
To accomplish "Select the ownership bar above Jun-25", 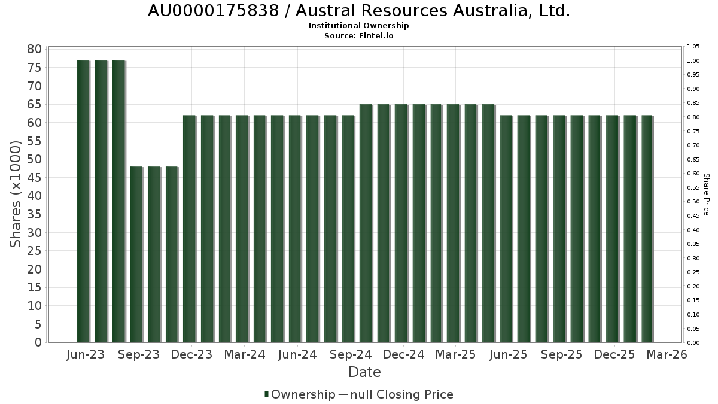I will click(506, 229).
